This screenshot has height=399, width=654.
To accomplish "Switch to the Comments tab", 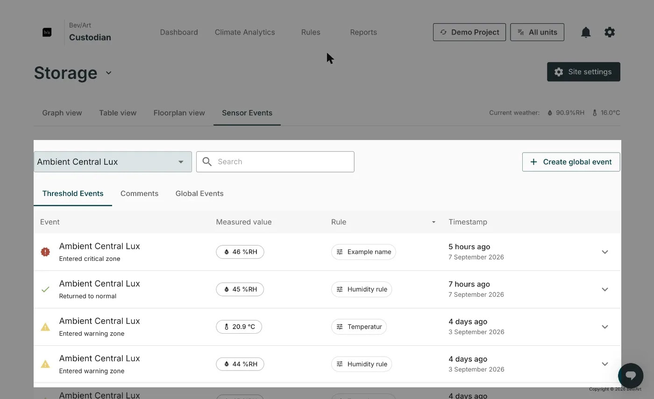I will click(139, 194).
